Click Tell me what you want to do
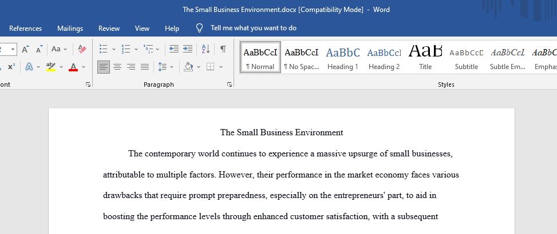557x234 pixels. point(254,28)
